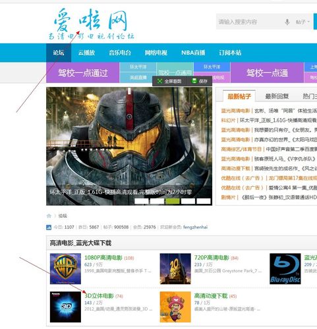Viewport: 317px width, 329px height.
Task: Open latest post 美国_灰石公园 Greystone Park
Action: [x=228, y=271]
